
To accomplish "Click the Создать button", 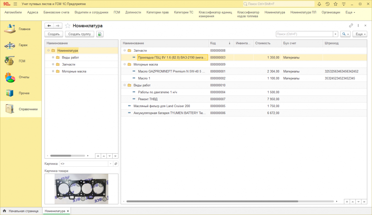I will click(54, 34).
